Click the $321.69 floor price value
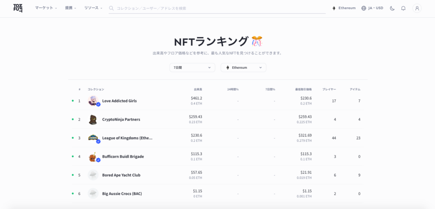435x209 pixels. point(305,136)
